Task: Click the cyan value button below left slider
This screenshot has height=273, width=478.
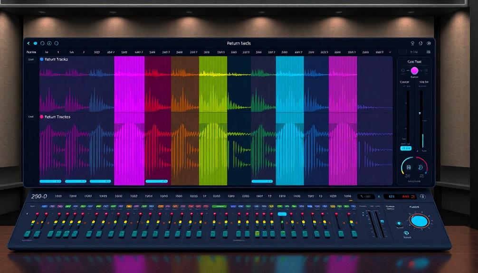Action: pyautogui.click(x=406, y=149)
